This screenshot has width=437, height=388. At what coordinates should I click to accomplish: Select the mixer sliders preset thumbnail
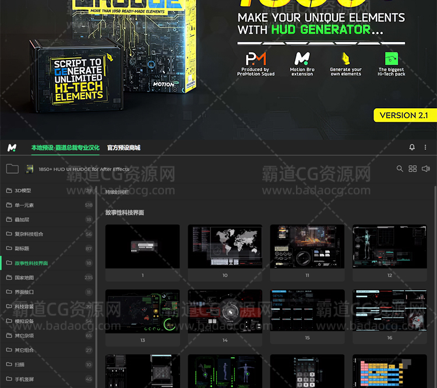pyautogui.click(x=142, y=371)
